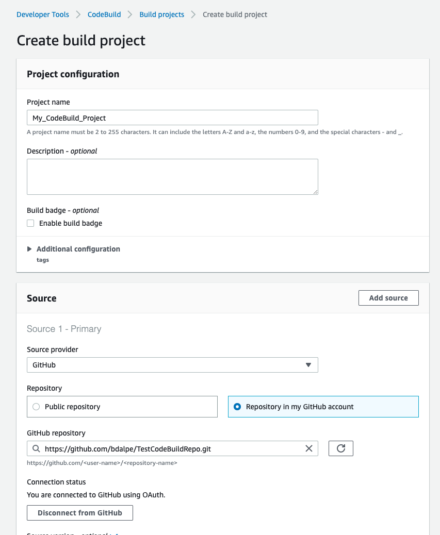This screenshot has width=440, height=535.
Task: Open the Source provider selector showing GitHub
Action: click(172, 364)
